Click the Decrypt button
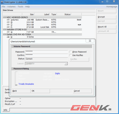 [x=107, y=21]
